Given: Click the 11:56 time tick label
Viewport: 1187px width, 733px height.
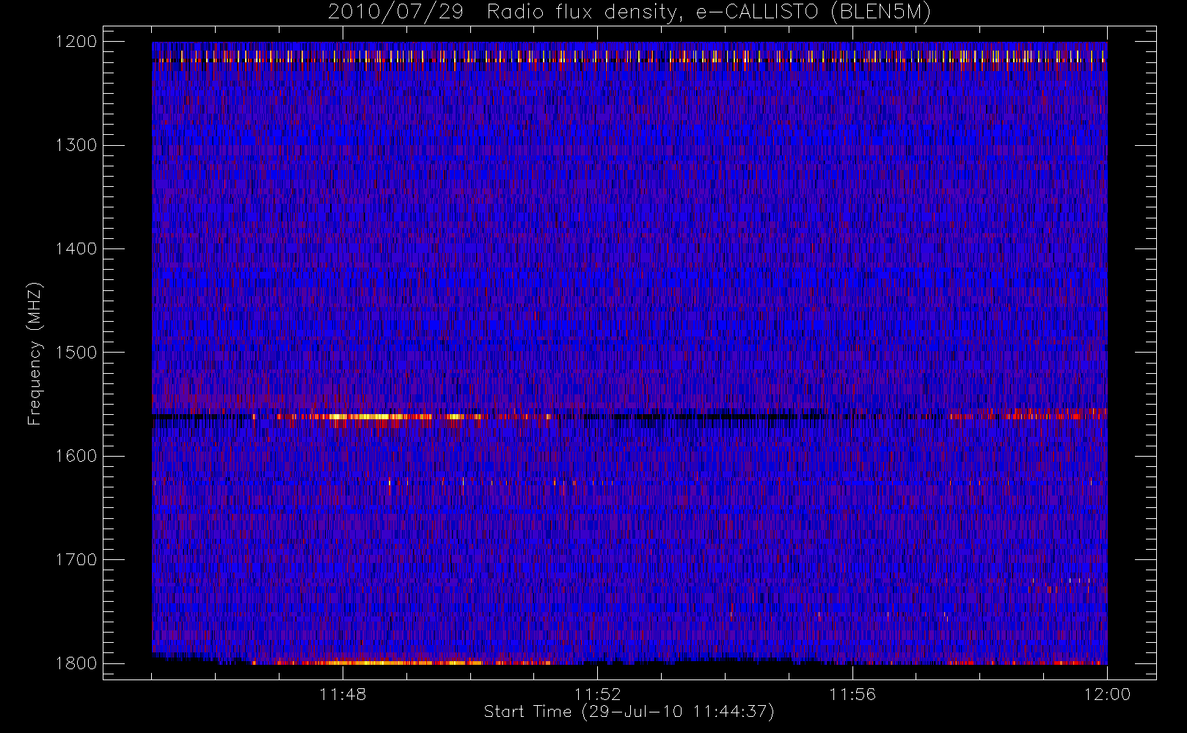Looking at the screenshot, I should [x=852, y=694].
